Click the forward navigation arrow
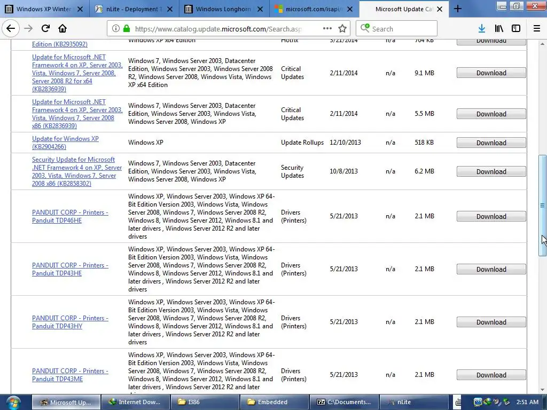The height and width of the screenshot is (410, 547). [28, 28]
